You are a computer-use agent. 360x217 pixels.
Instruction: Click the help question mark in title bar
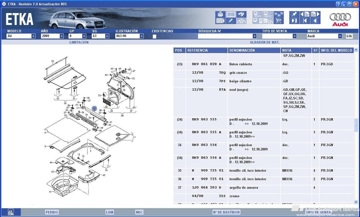(x=338, y=4)
